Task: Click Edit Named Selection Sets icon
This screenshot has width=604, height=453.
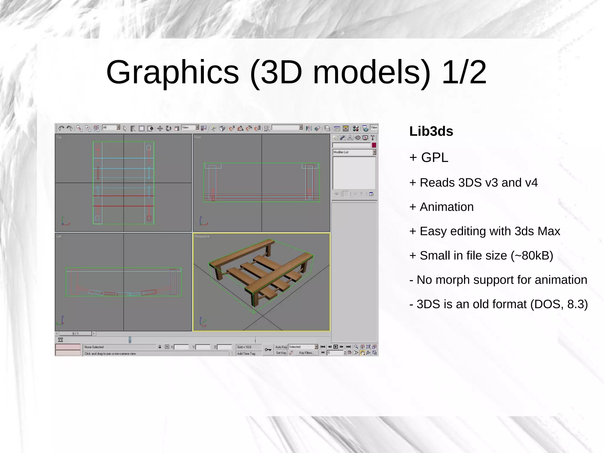Action: [267, 128]
